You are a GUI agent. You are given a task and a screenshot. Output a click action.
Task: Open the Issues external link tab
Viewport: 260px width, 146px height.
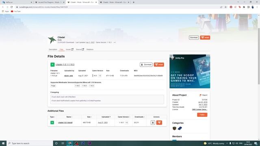click(x=69, y=49)
